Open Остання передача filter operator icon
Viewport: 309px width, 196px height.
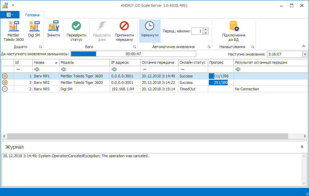pyautogui.click(x=145, y=70)
